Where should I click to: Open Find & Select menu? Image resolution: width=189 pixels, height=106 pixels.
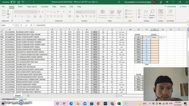pyautogui.click(x=152, y=14)
